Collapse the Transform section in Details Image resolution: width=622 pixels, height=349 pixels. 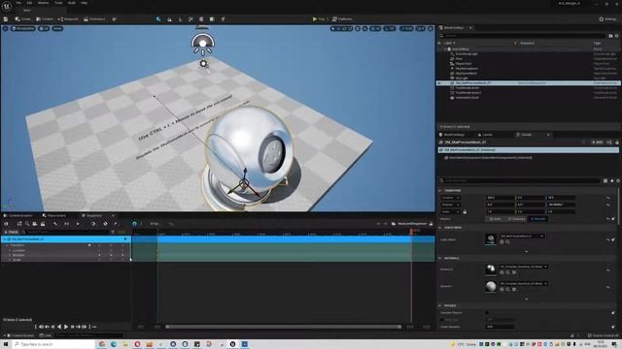(x=440, y=191)
